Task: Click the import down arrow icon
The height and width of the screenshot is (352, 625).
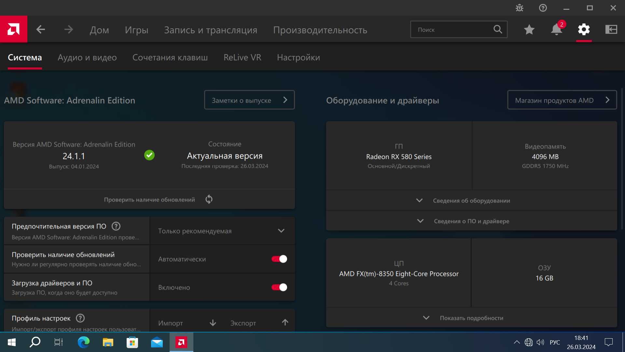Action: (213, 323)
